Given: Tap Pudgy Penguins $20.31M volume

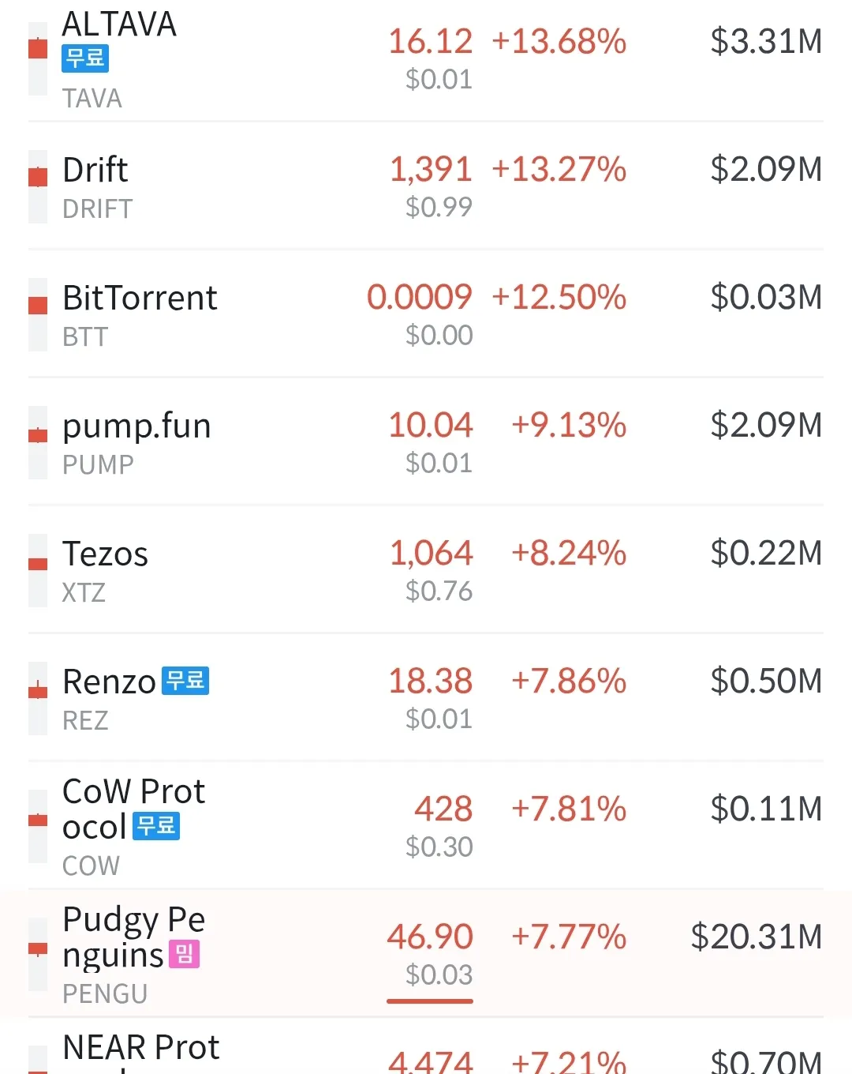Looking at the screenshot, I should [756, 937].
